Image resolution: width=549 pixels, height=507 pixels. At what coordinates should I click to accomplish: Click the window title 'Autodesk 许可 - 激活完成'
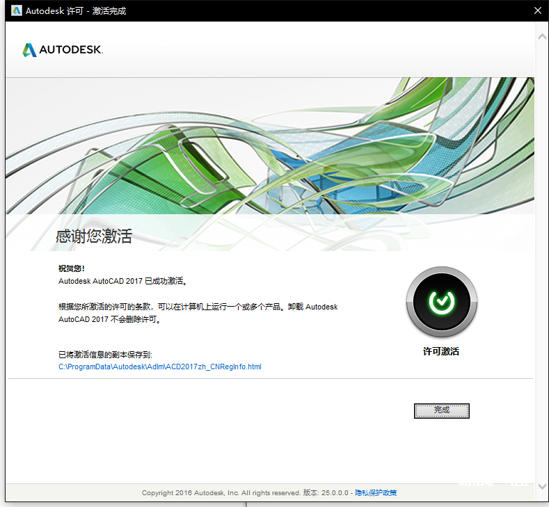pos(76,11)
